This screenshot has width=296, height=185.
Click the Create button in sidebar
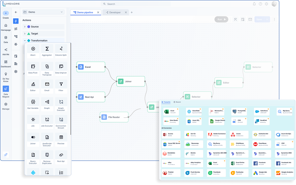click(6, 15)
